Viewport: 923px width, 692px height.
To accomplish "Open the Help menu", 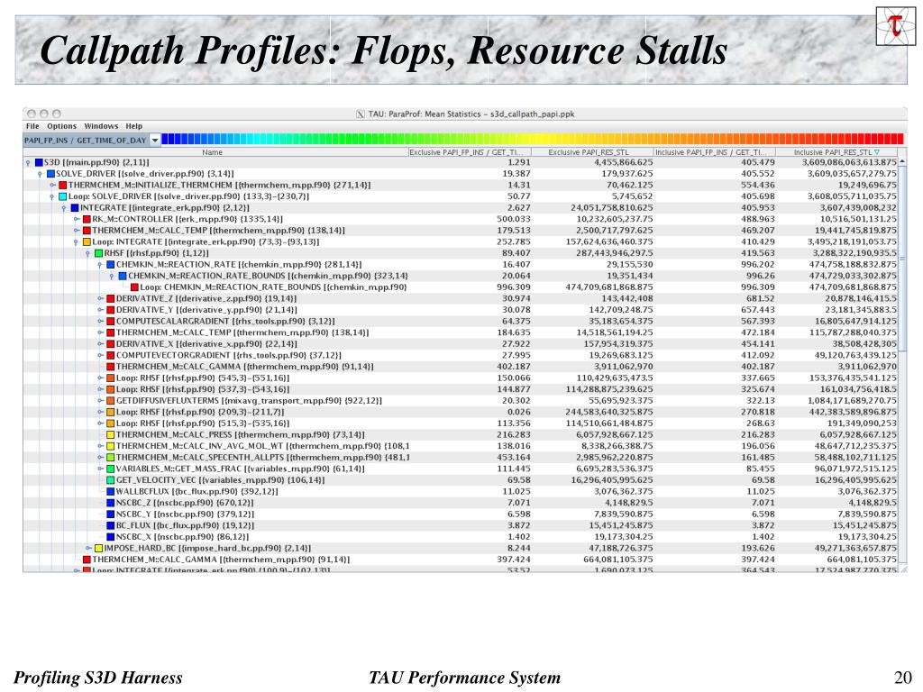I will tap(134, 126).
